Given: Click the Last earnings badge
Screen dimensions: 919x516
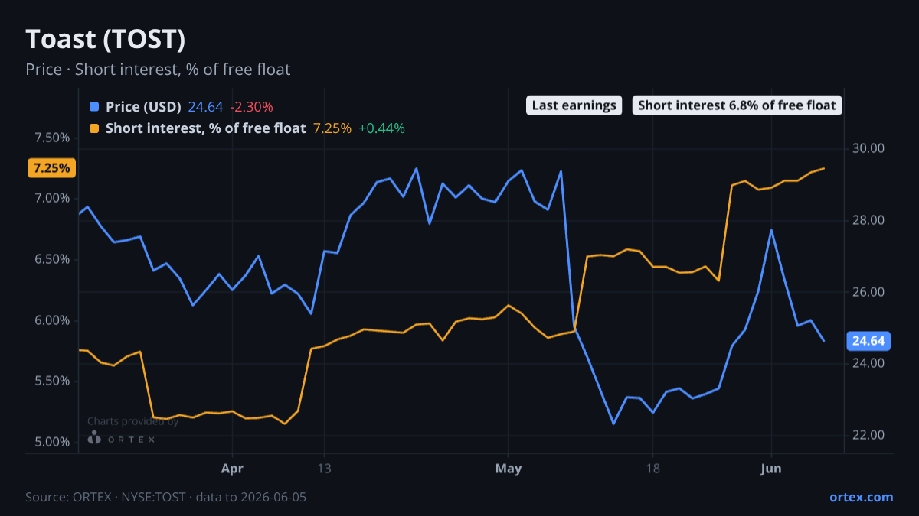Looking at the screenshot, I should tap(574, 105).
